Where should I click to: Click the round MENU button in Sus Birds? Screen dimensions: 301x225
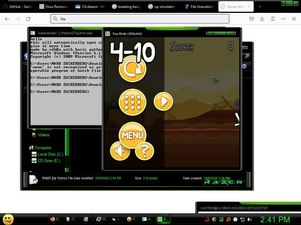[x=133, y=135]
